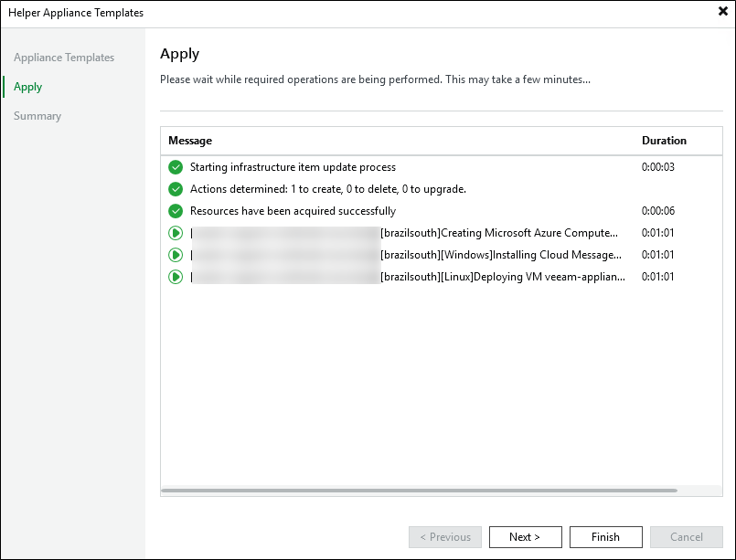The height and width of the screenshot is (560, 736).
Task: Sort by the Duration column header
Action: point(664,141)
